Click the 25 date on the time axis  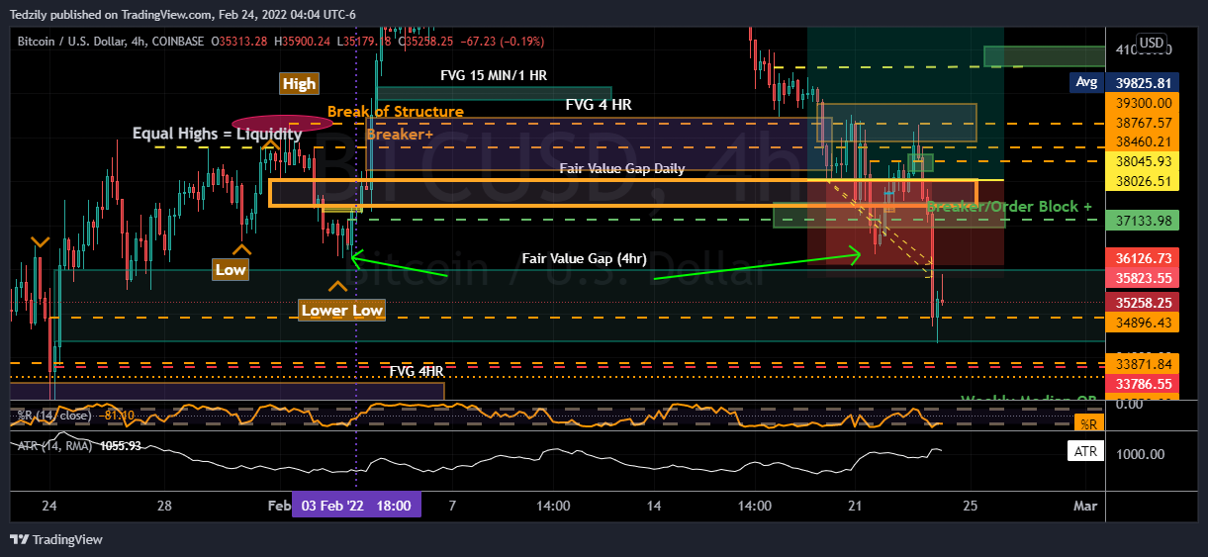tap(971, 506)
